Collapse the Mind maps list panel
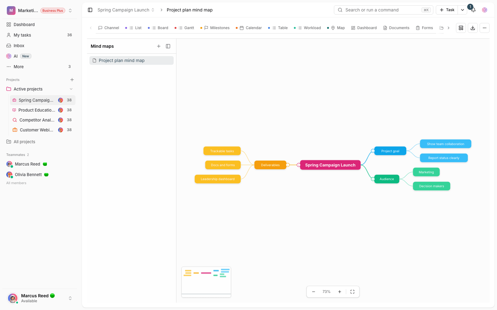 [168, 46]
